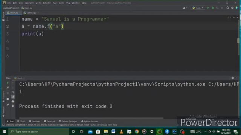Click main.py in the breadcrumb bar

tap(27, 8)
